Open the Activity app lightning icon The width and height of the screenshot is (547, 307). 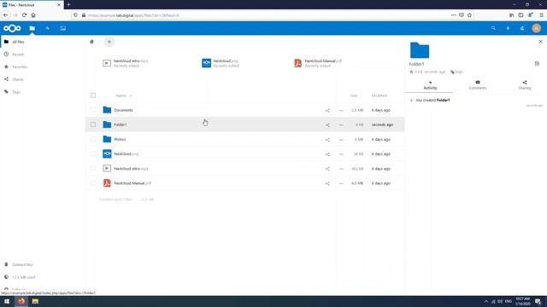coord(48,28)
